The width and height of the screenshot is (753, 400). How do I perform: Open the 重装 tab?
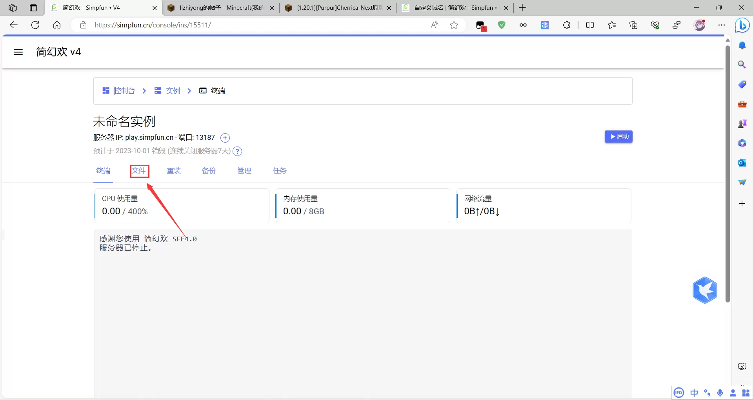point(174,171)
